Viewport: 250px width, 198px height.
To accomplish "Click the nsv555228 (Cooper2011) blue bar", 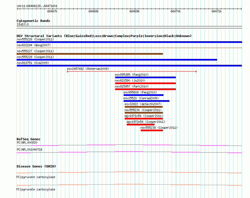I will [117, 60].
